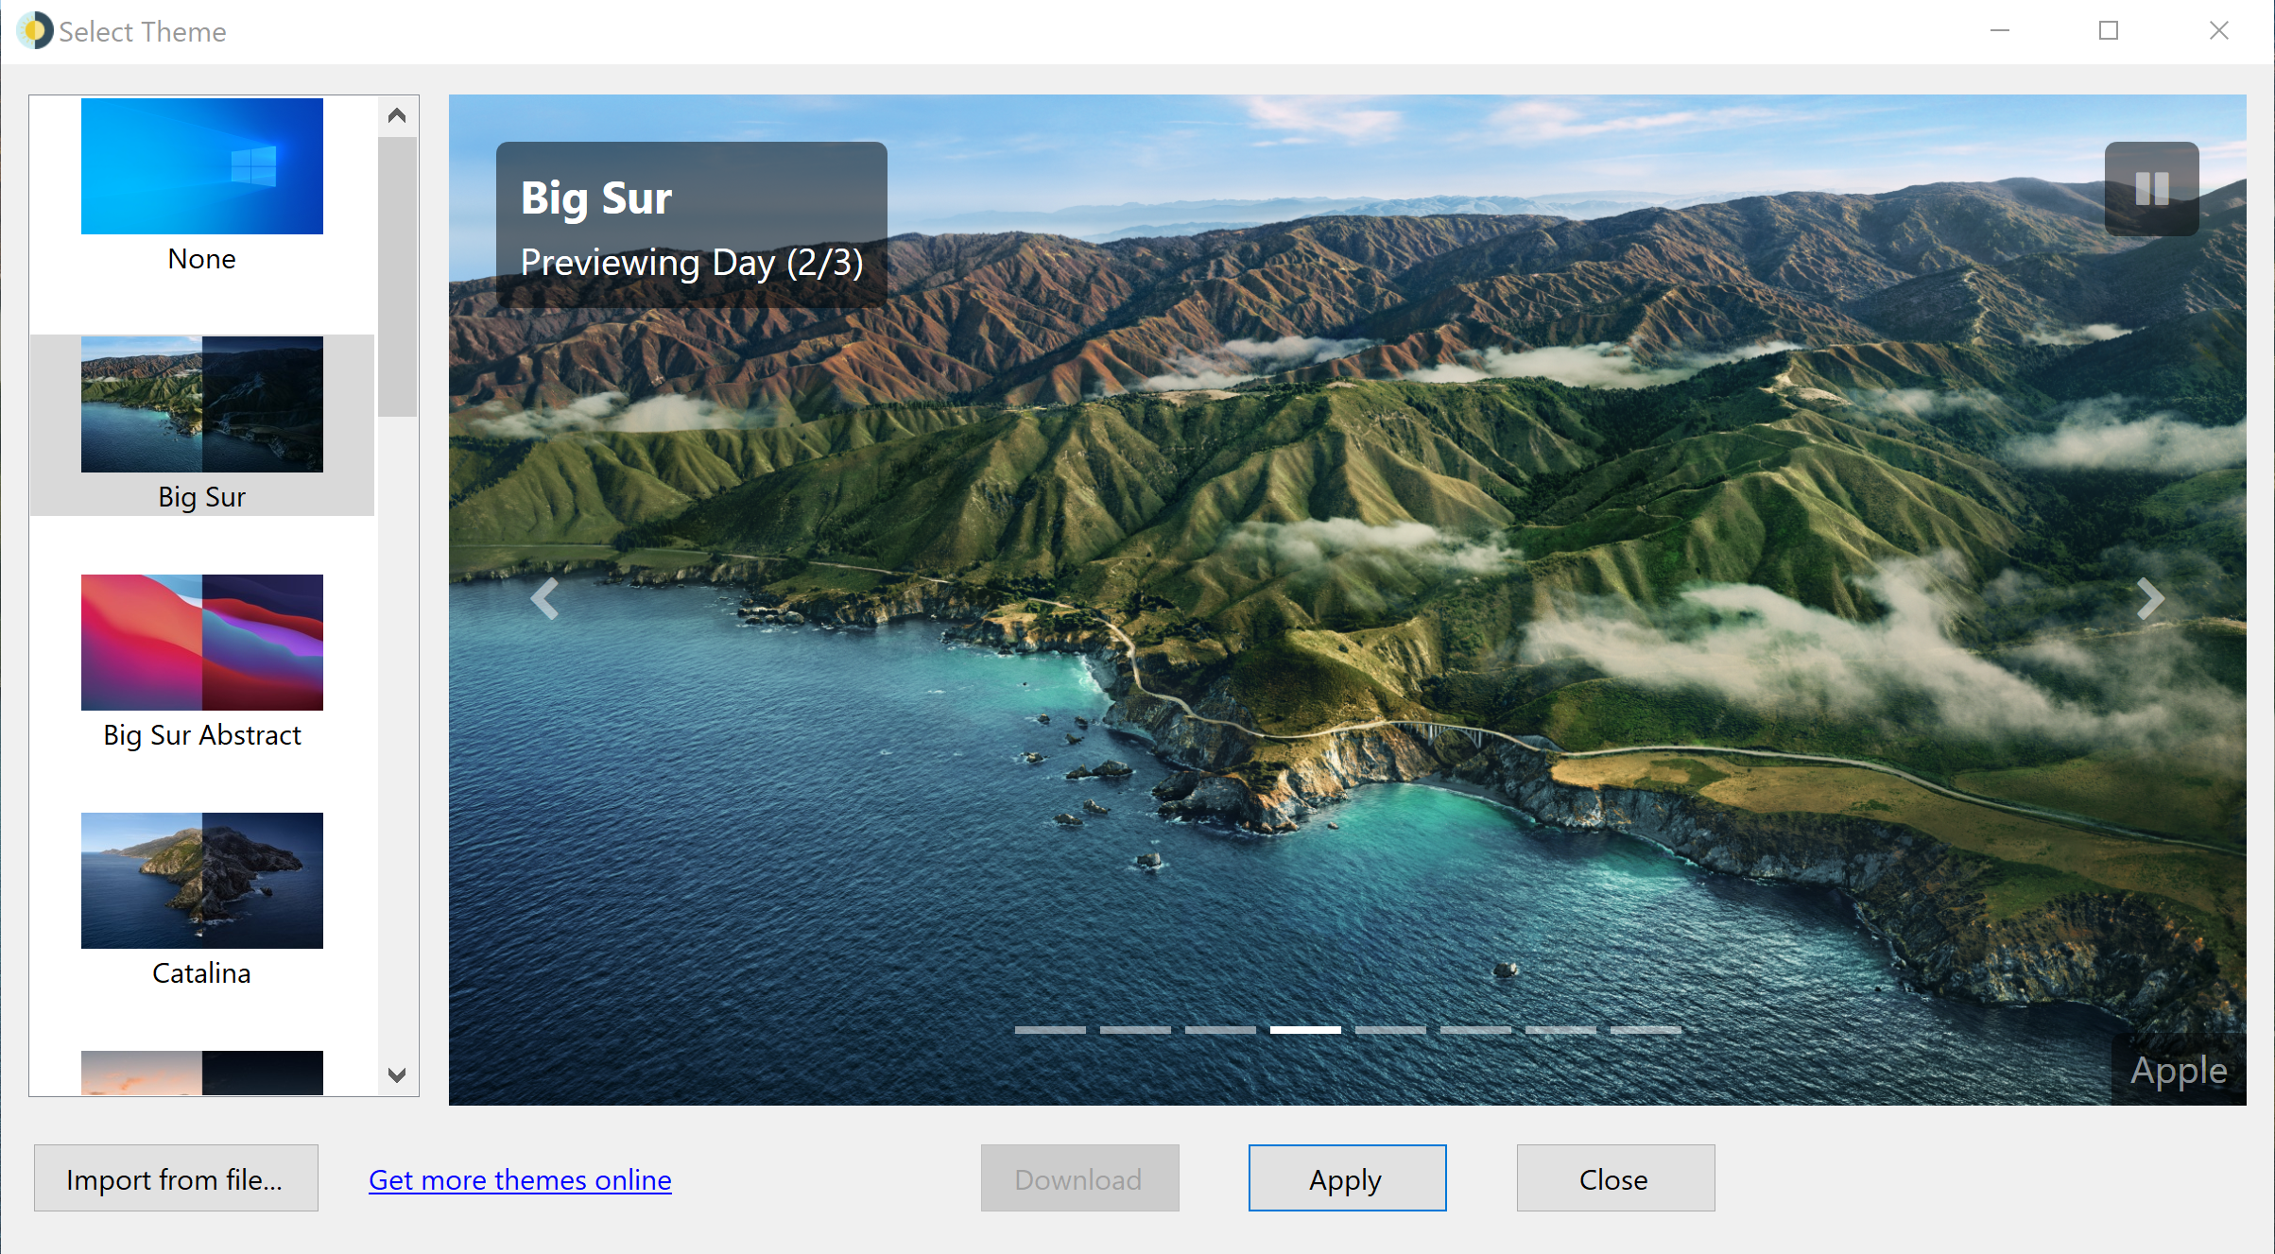Image resolution: width=2275 pixels, height=1254 pixels.
Task: Jump to second slideshow indicator bar
Action: (1135, 1030)
